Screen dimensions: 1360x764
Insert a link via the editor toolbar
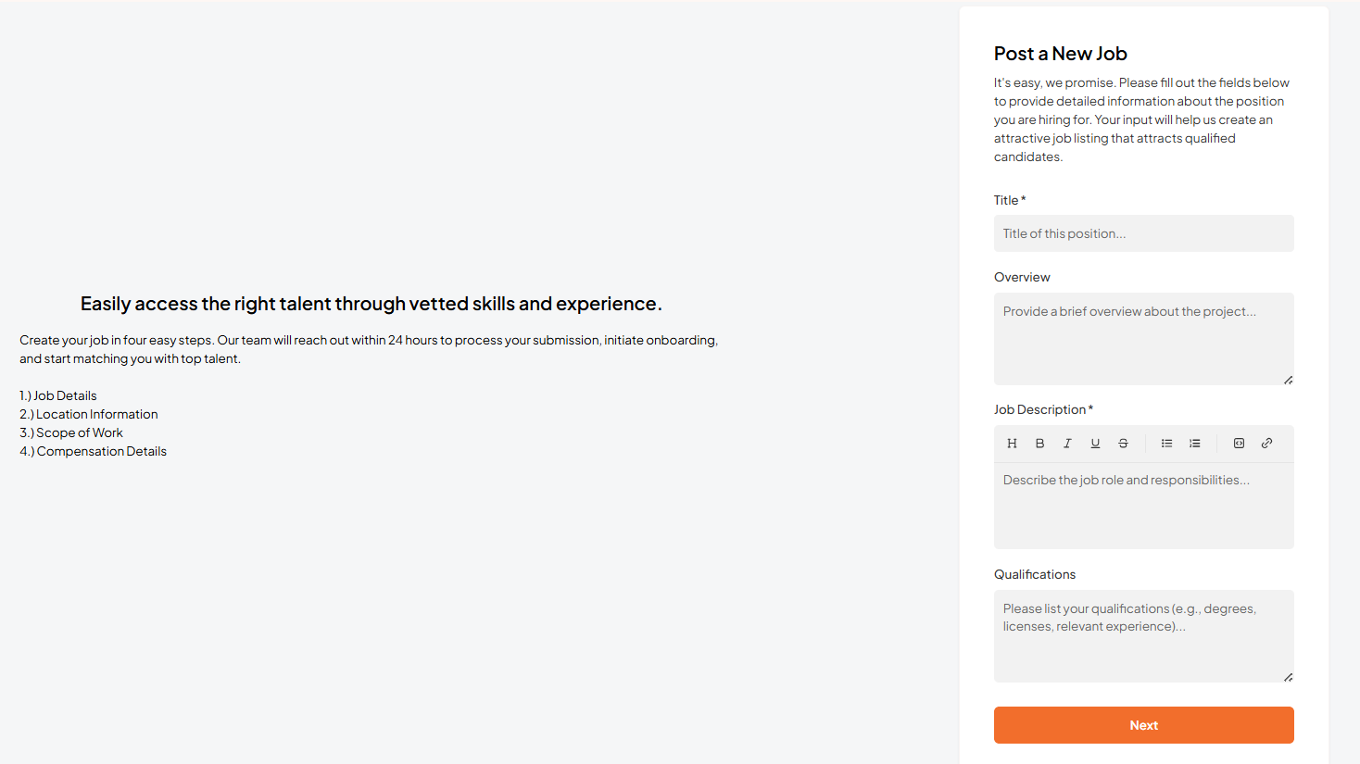tap(1266, 444)
